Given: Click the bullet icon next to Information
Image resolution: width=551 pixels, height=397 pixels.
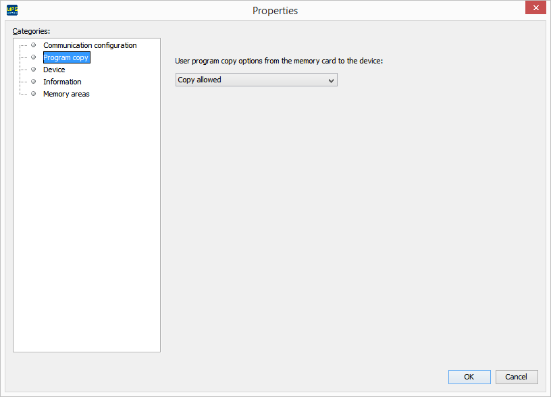Looking at the screenshot, I should 33,81.
